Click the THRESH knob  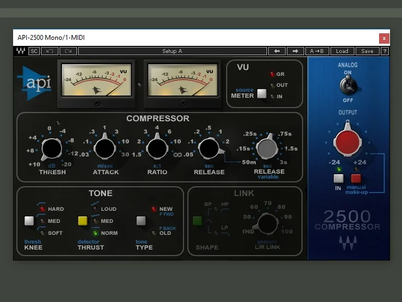coord(51,149)
